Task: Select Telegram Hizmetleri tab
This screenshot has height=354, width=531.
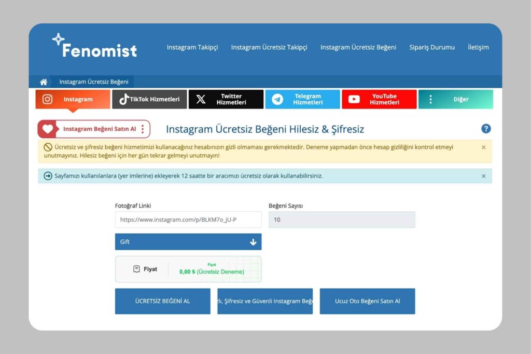Action: (302, 99)
